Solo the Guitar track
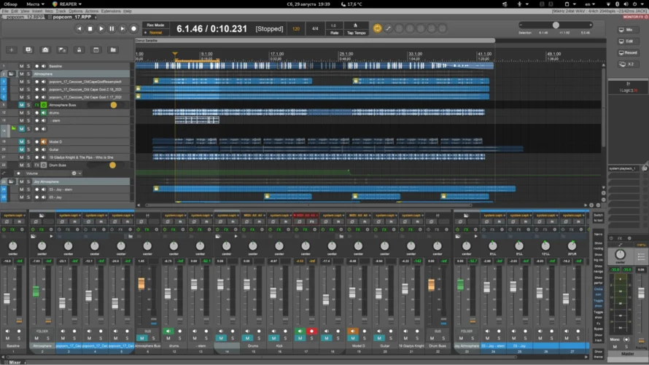Viewport: 649px width, 365px height. [28, 149]
